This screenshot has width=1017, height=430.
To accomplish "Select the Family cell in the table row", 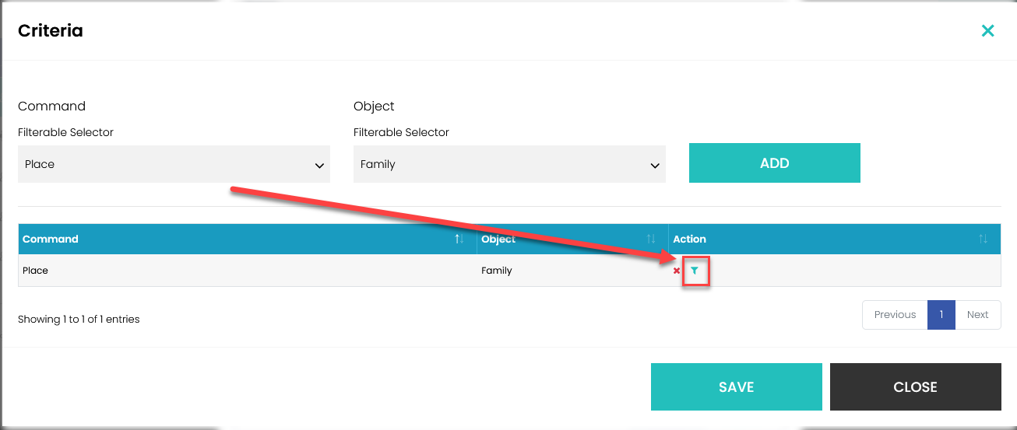I will click(x=497, y=271).
